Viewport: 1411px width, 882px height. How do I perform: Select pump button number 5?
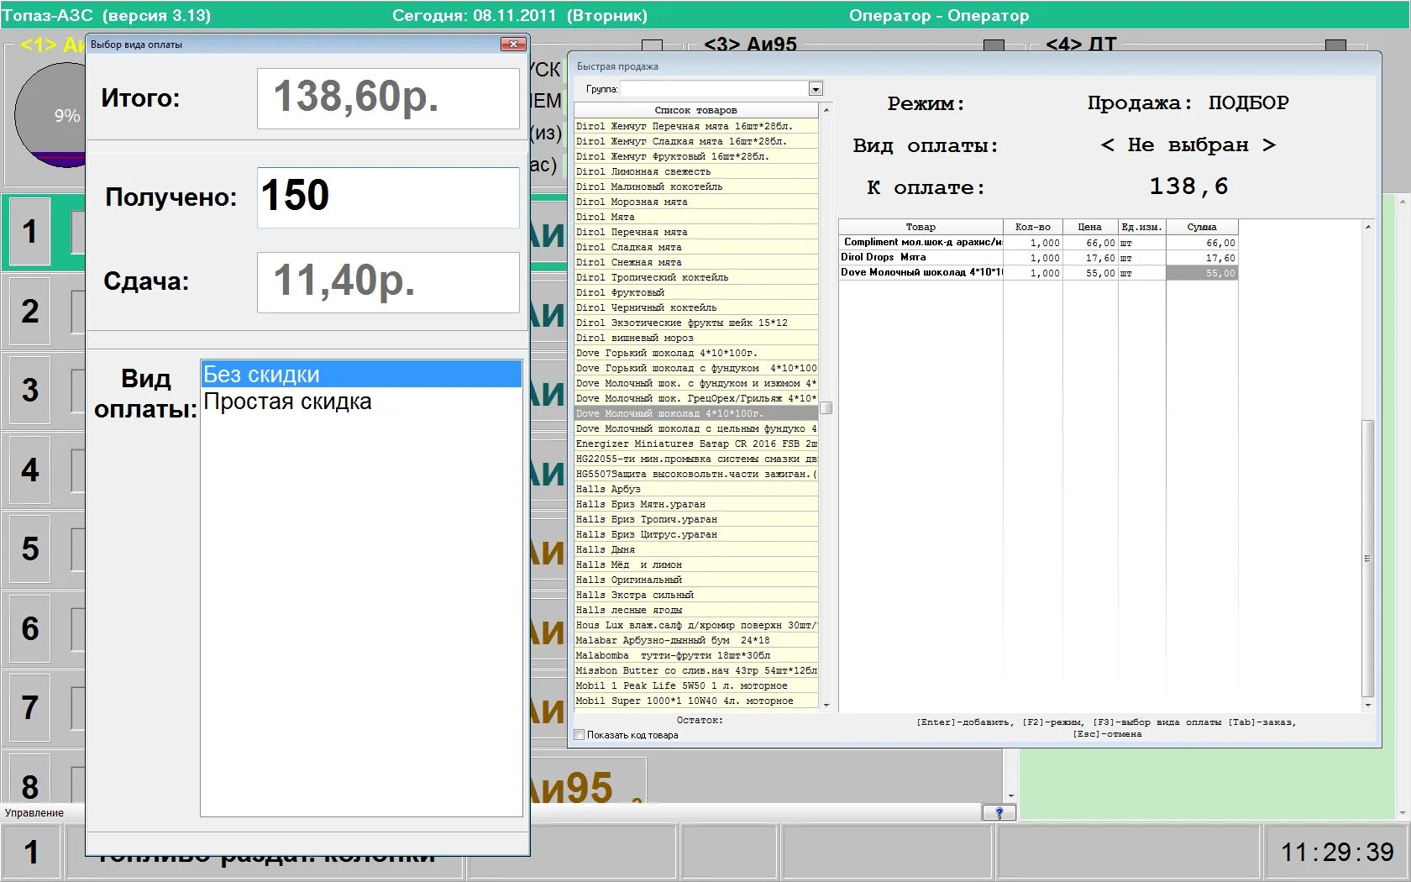[x=30, y=549]
